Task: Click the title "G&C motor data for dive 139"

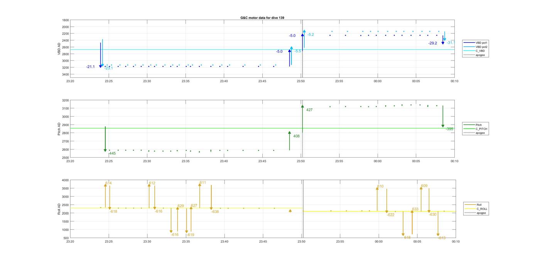Action: tap(262, 18)
